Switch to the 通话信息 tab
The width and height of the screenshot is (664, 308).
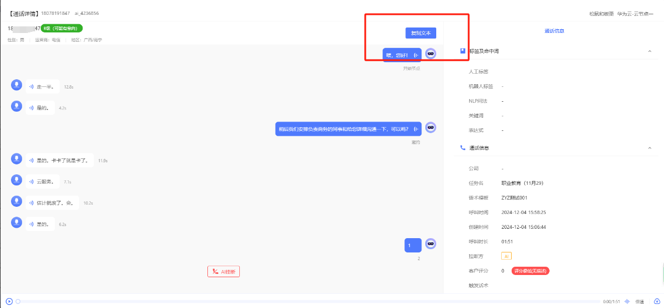click(554, 31)
